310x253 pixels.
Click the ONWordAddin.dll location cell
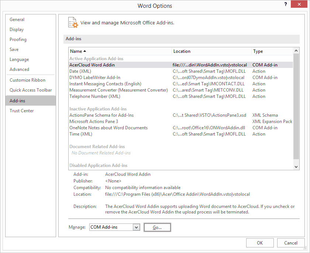coord(209,128)
